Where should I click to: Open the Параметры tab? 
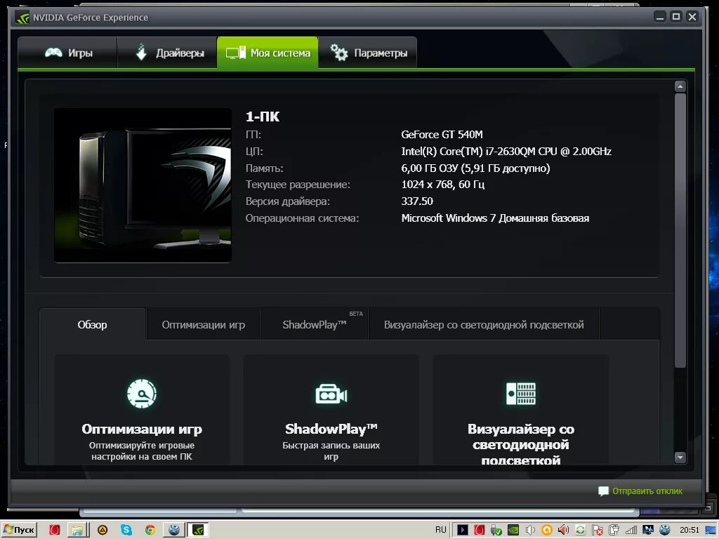coord(367,53)
